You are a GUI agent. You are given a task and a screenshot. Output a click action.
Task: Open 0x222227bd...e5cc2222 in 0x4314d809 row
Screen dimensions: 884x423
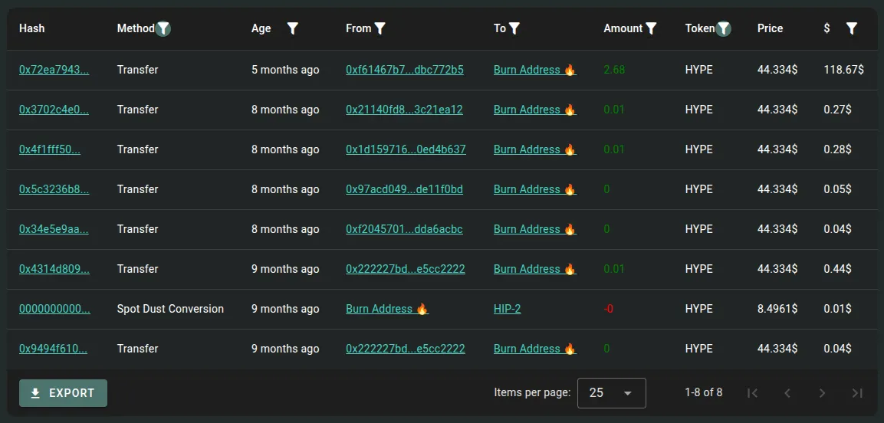coord(406,269)
